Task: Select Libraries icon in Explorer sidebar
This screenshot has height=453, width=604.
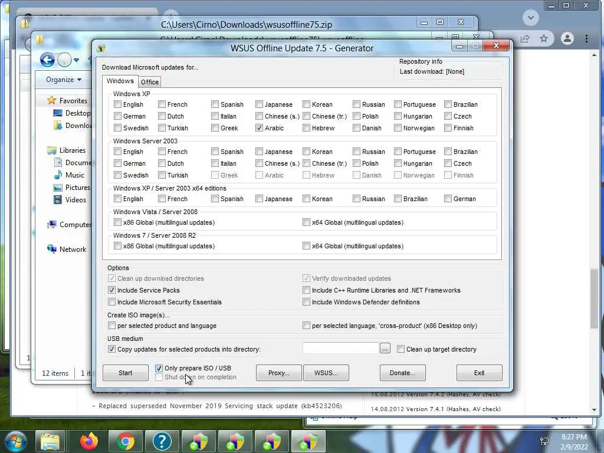Action: [x=52, y=150]
